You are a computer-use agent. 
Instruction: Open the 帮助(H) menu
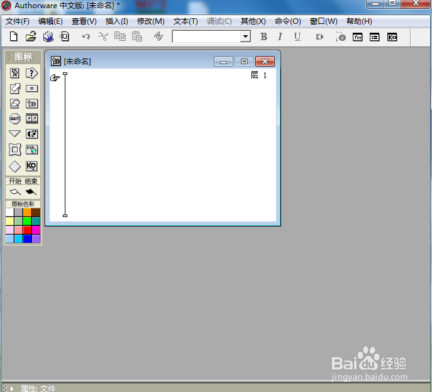[359, 21]
